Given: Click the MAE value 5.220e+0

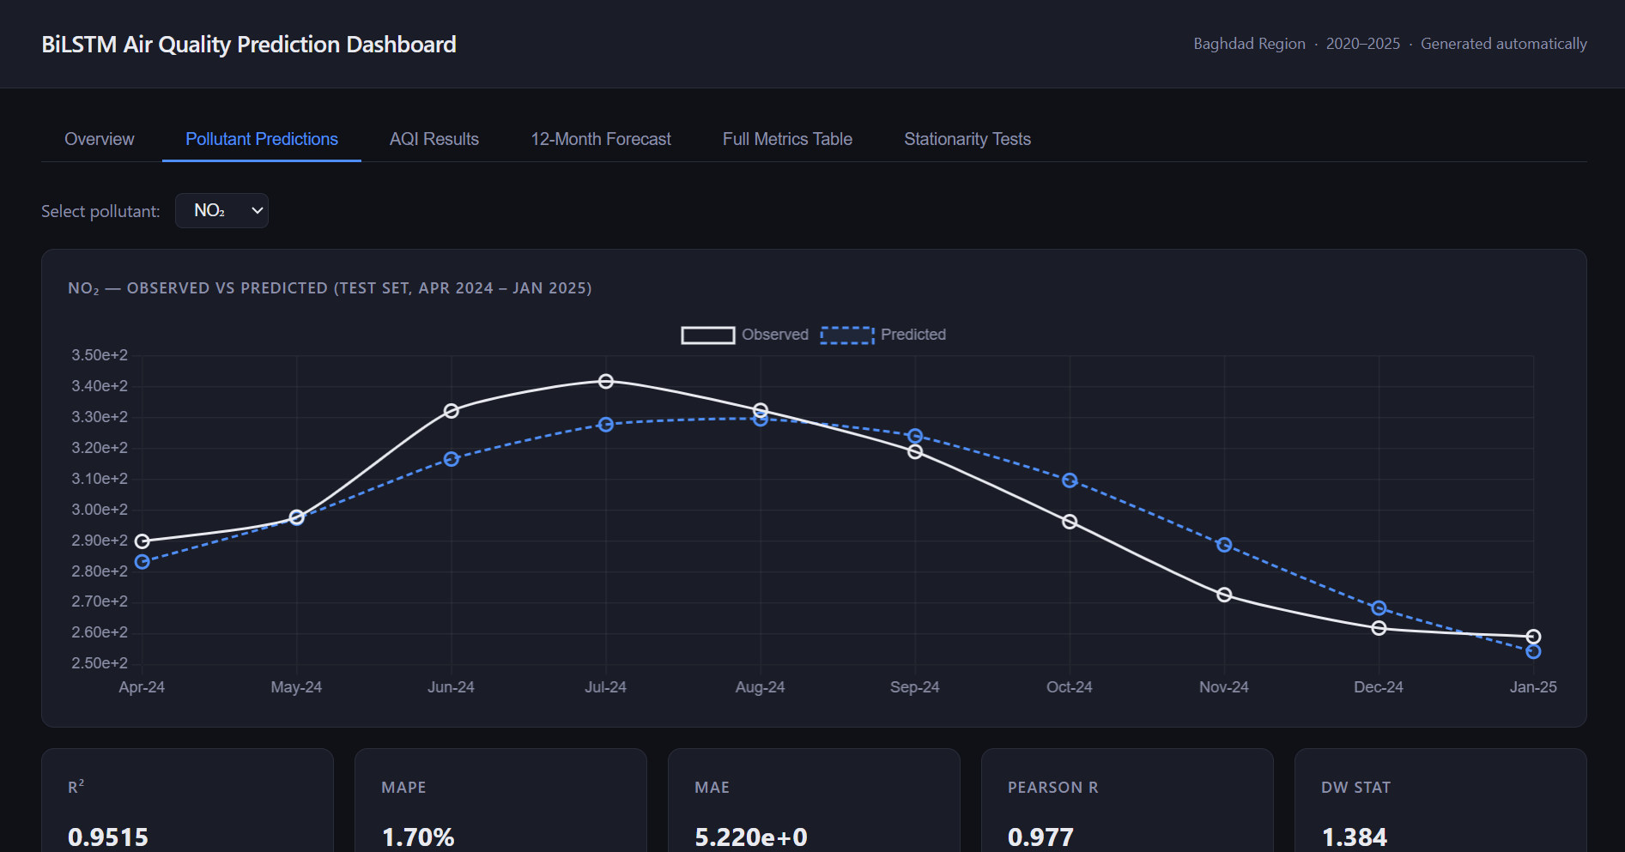Looking at the screenshot, I should 751,837.
